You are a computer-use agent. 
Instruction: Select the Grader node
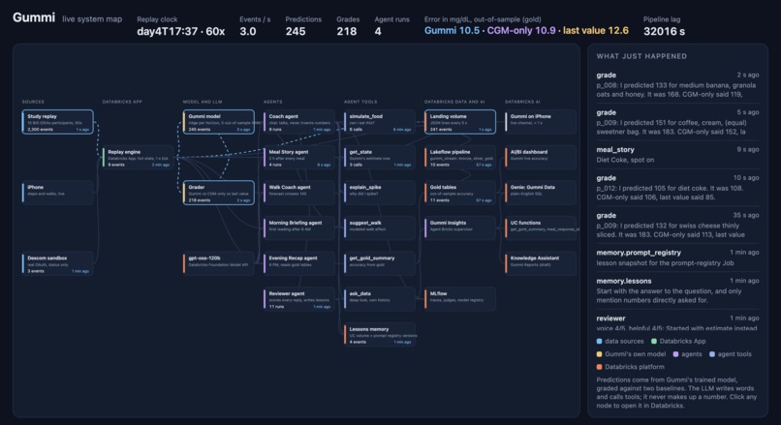(219, 193)
